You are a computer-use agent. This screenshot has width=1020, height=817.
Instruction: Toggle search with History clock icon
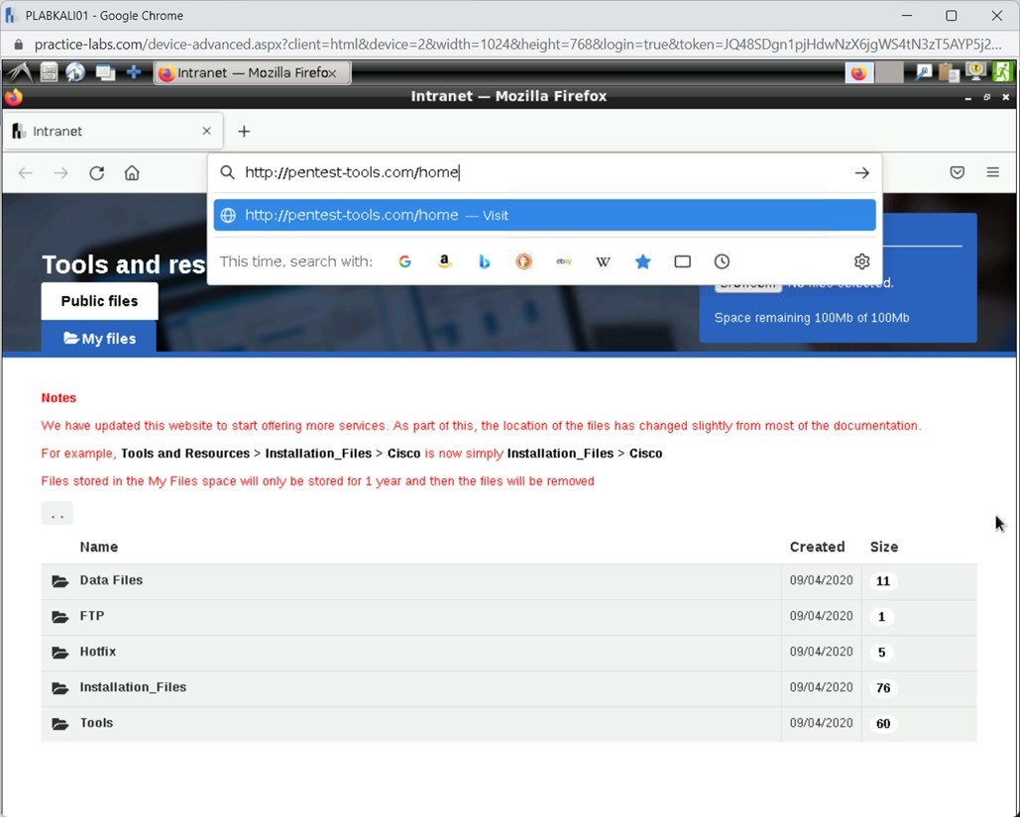click(x=722, y=261)
